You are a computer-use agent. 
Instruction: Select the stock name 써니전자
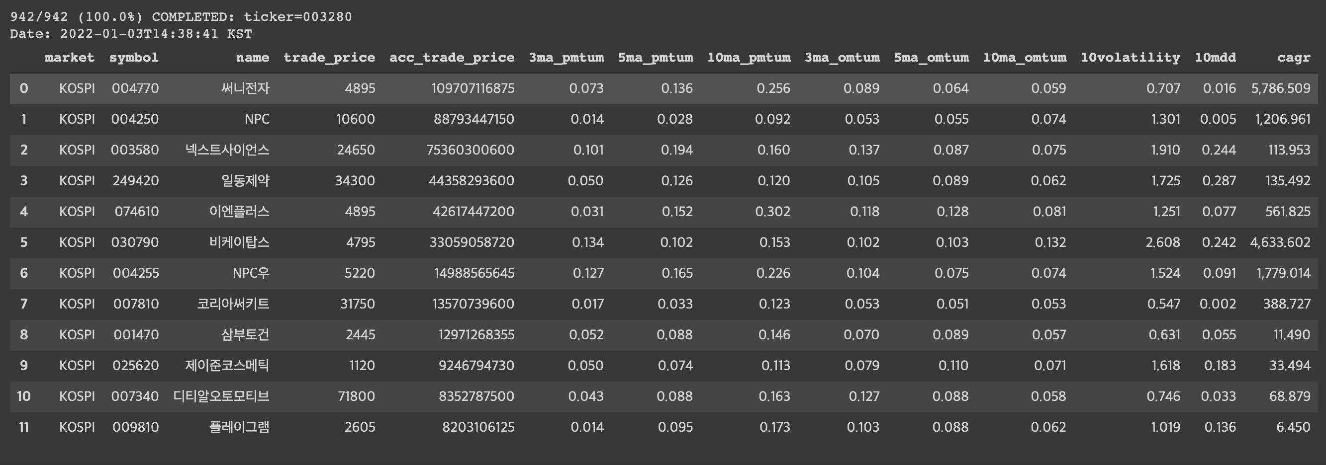246,88
